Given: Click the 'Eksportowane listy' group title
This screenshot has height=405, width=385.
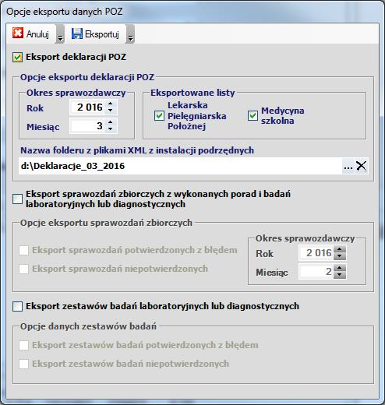Looking at the screenshot, I should (x=192, y=93).
